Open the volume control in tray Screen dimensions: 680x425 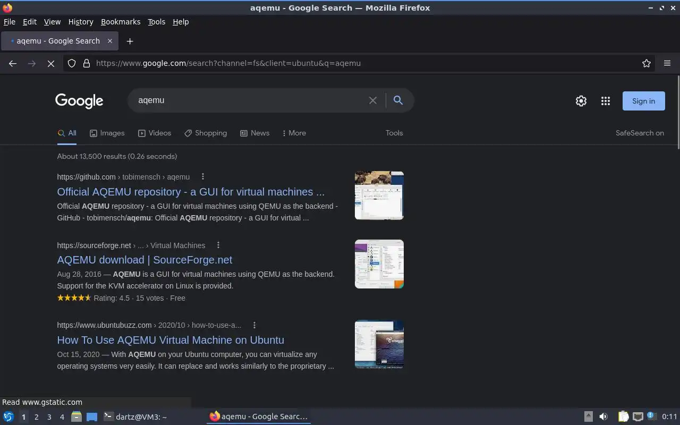point(603,416)
